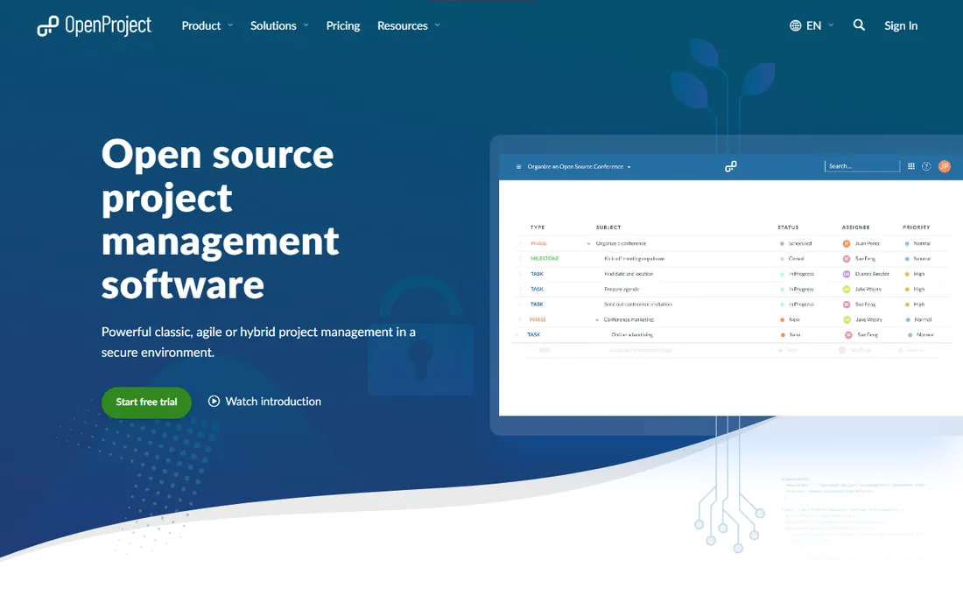Sort by the TYPE column header

pos(538,227)
